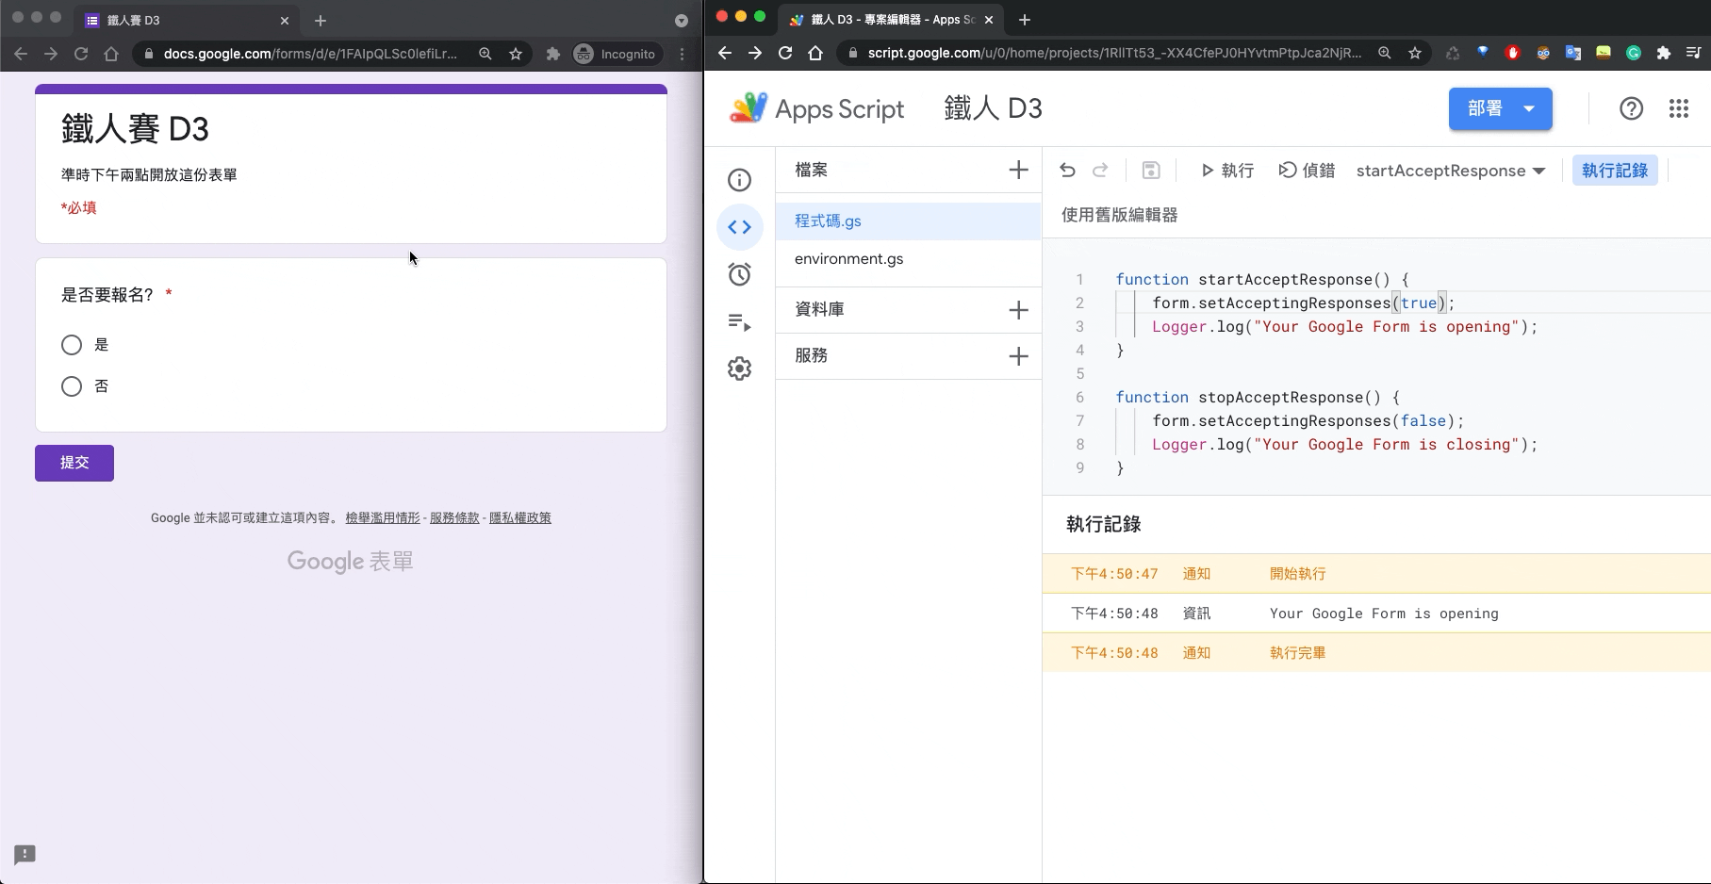Click the undo arrow in editor toolbar
The height and width of the screenshot is (884, 1711).
[x=1067, y=171]
